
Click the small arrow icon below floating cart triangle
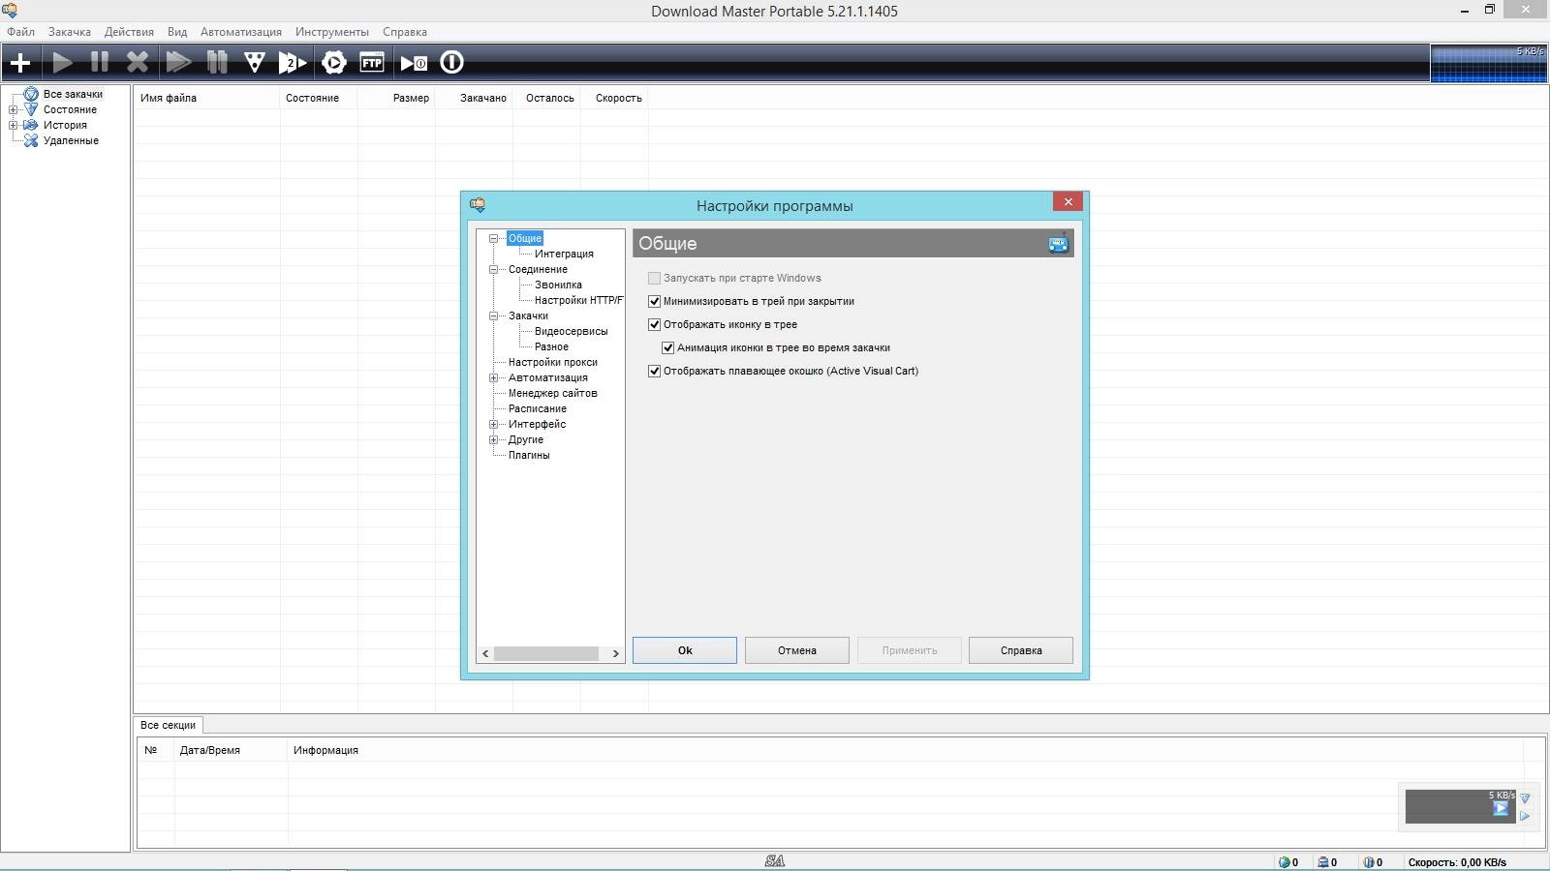(1525, 816)
